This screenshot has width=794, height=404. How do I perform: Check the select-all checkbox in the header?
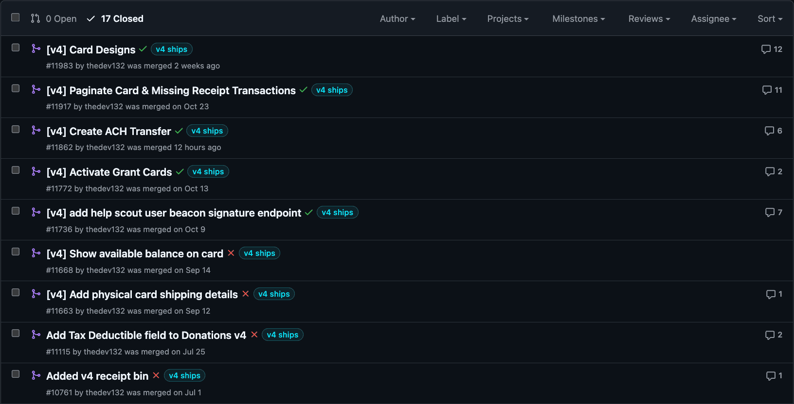pos(16,17)
